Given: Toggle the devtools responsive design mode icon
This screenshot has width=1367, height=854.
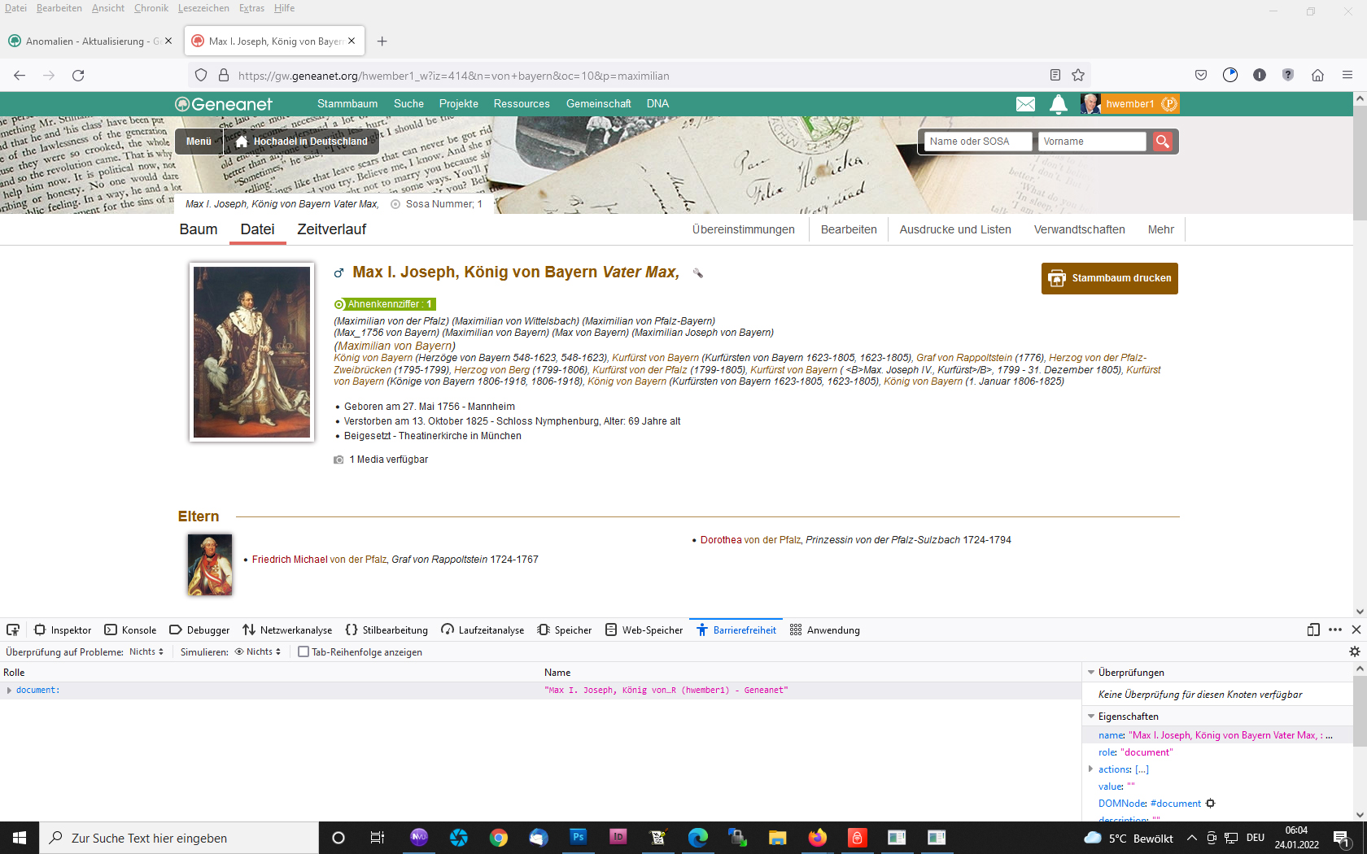Looking at the screenshot, I should tap(1312, 630).
